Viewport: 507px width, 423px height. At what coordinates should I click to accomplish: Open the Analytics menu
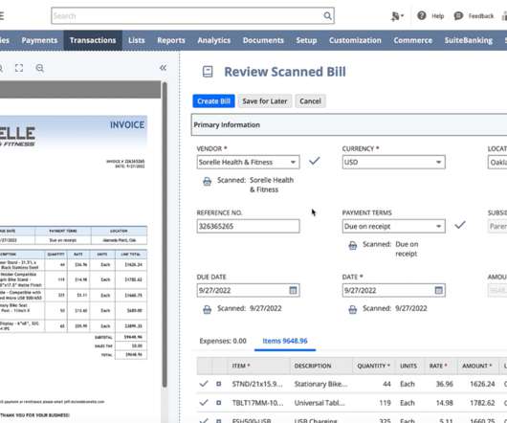tap(213, 40)
